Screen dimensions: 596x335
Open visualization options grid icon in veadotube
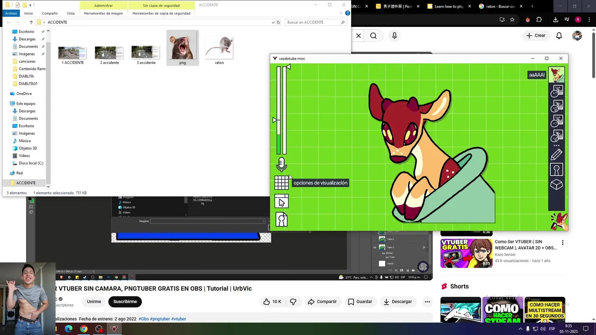(x=281, y=183)
